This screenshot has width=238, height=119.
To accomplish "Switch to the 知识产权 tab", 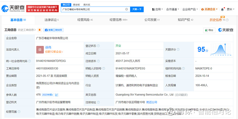I will coord(185,20).
